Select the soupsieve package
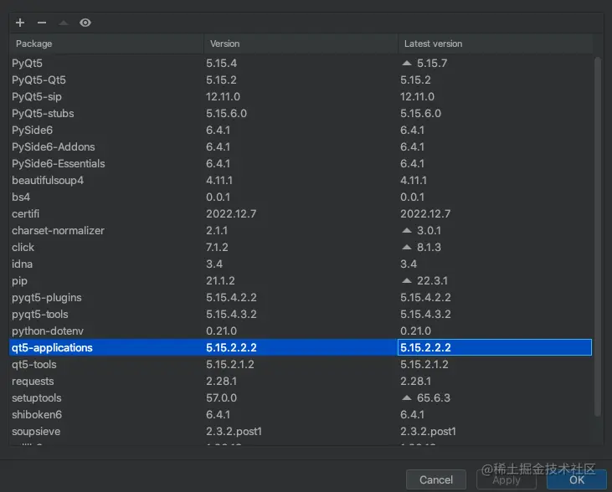Viewport: 612px width, 492px height. (36, 432)
